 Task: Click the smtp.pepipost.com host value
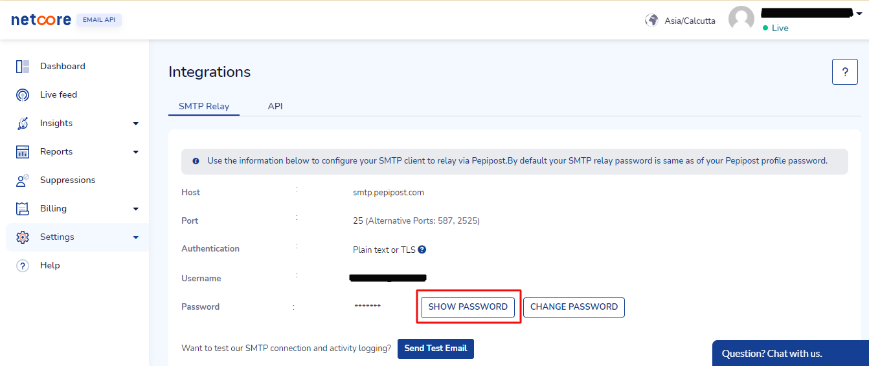(x=389, y=193)
